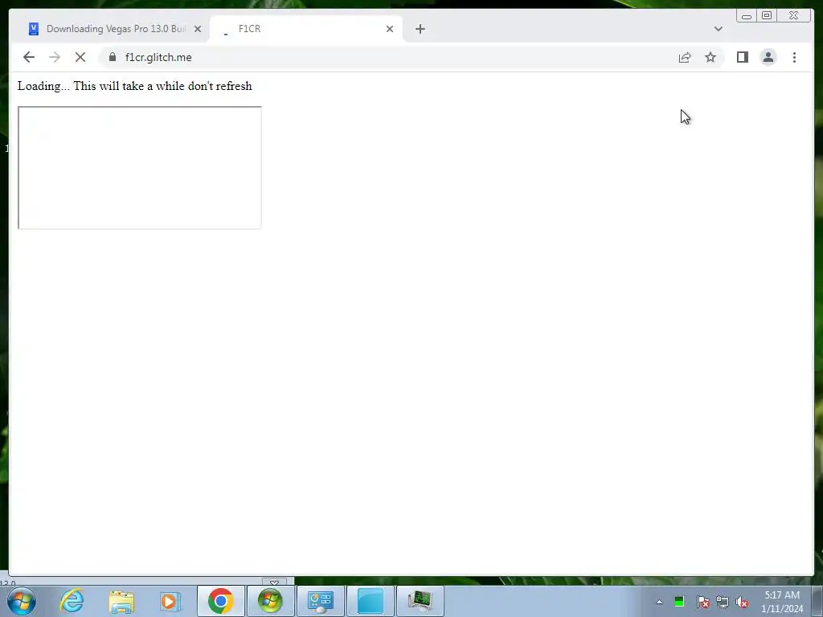This screenshot has width=823, height=617.
Task: Switch to Chrome taskbar button
Action: point(220,601)
